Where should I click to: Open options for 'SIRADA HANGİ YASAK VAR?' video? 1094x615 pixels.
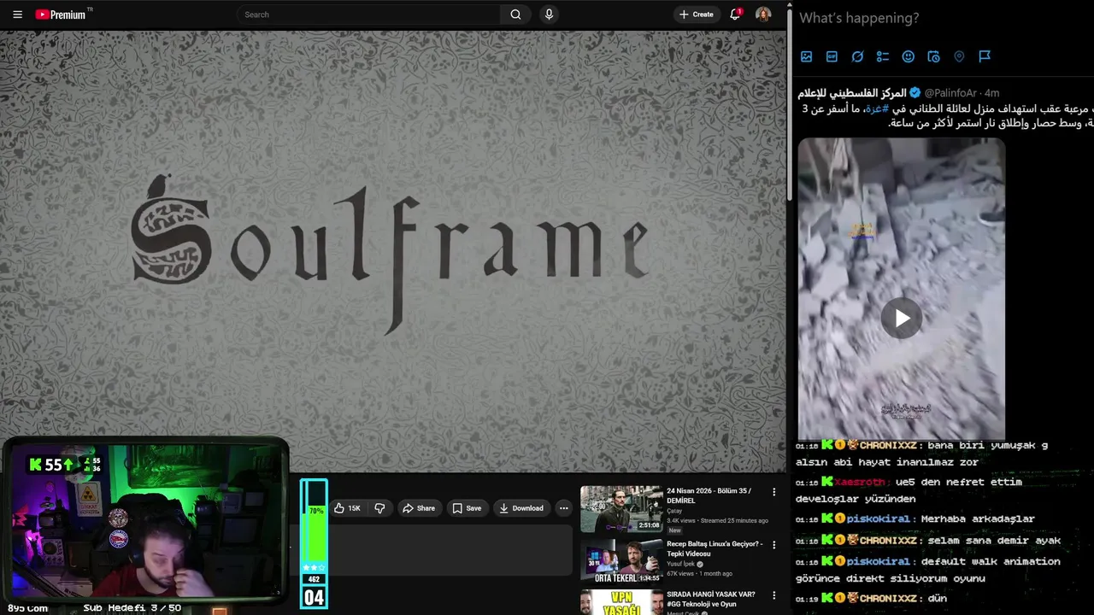pos(774,595)
